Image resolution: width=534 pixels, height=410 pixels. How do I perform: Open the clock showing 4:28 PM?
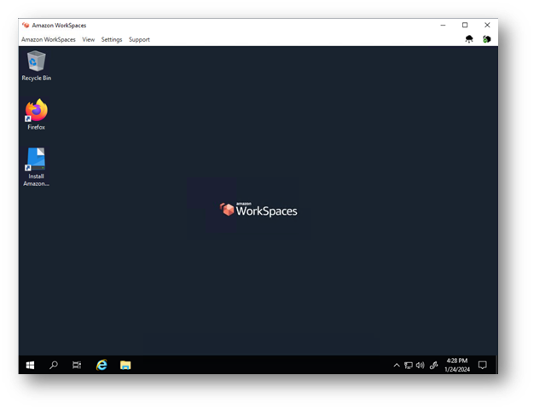(x=457, y=365)
